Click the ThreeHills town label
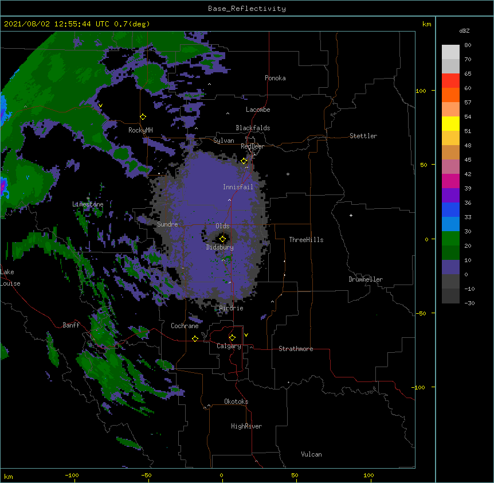The height and width of the screenshot is (483, 494). [306, 240]
